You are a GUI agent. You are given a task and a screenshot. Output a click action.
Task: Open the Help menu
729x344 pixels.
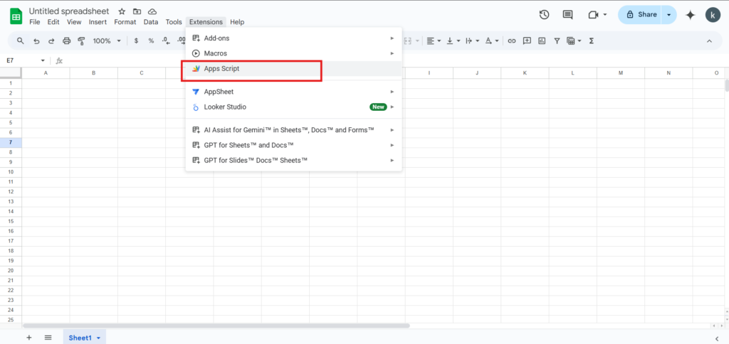[236, 22]
